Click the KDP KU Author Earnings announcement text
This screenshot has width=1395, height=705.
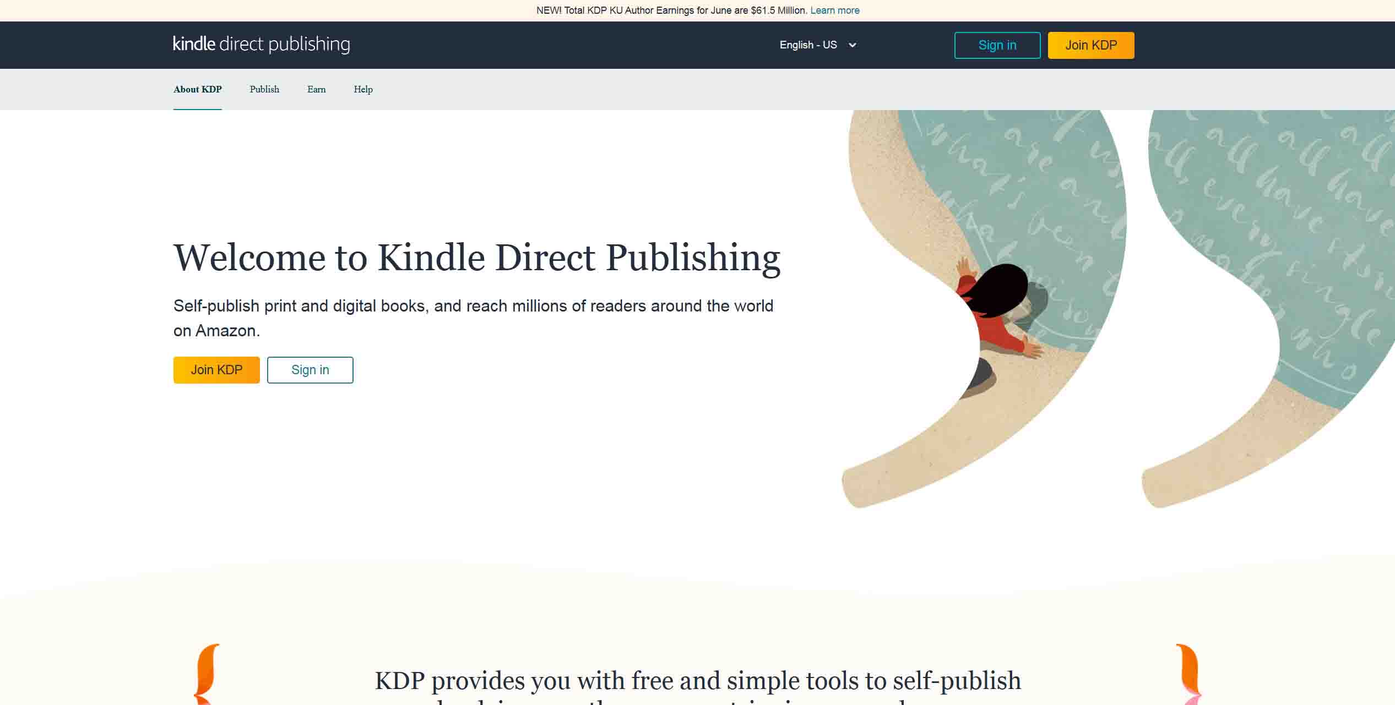(672, 10)
